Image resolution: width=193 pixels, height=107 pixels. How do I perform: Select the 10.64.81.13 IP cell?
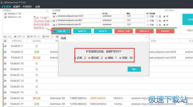[17, 81]
